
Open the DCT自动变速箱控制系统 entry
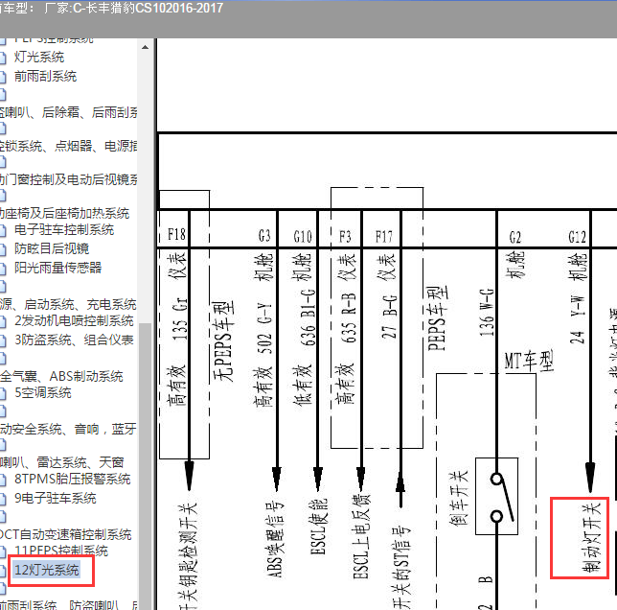point(66,534)
